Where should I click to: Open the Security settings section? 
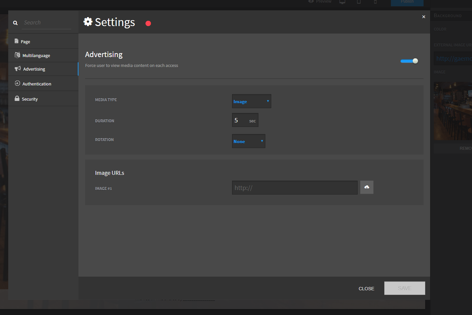pyautogui.click(x=43, y=99)
